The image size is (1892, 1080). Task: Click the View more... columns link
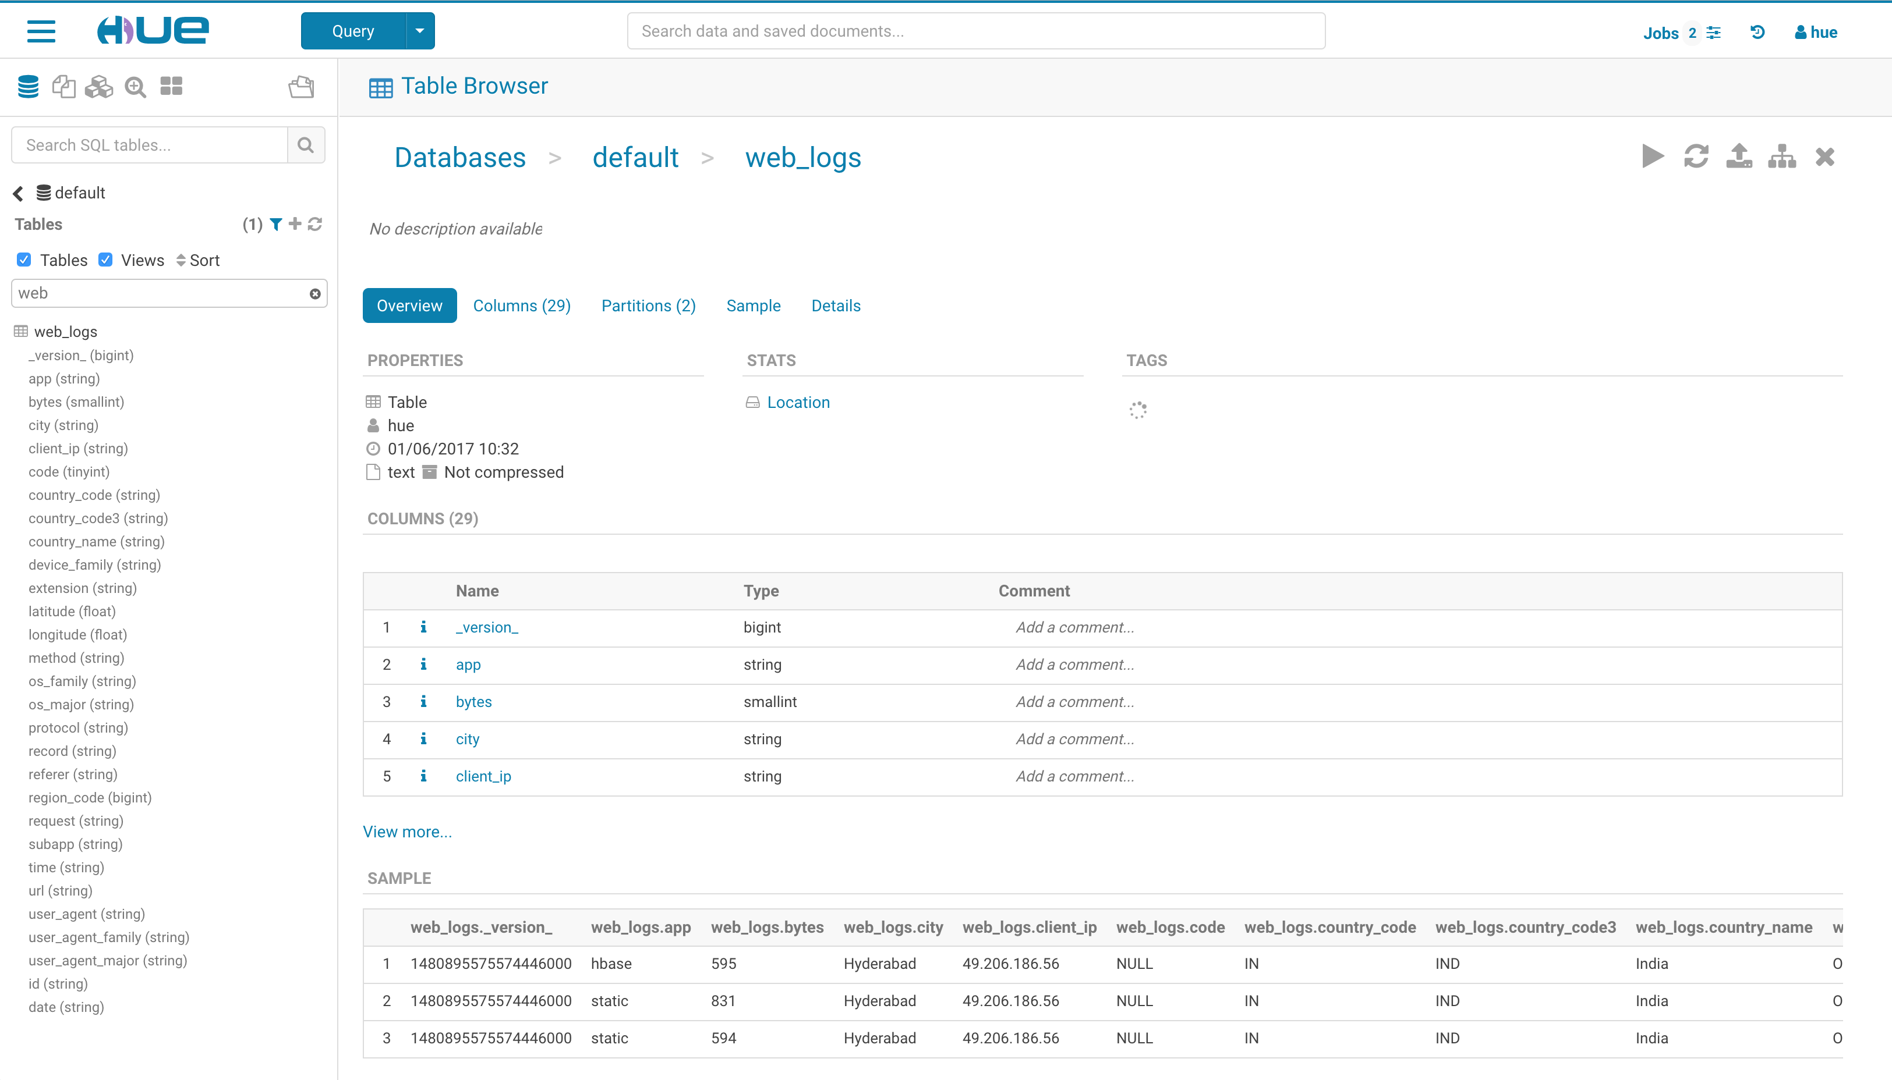point(406,832)
